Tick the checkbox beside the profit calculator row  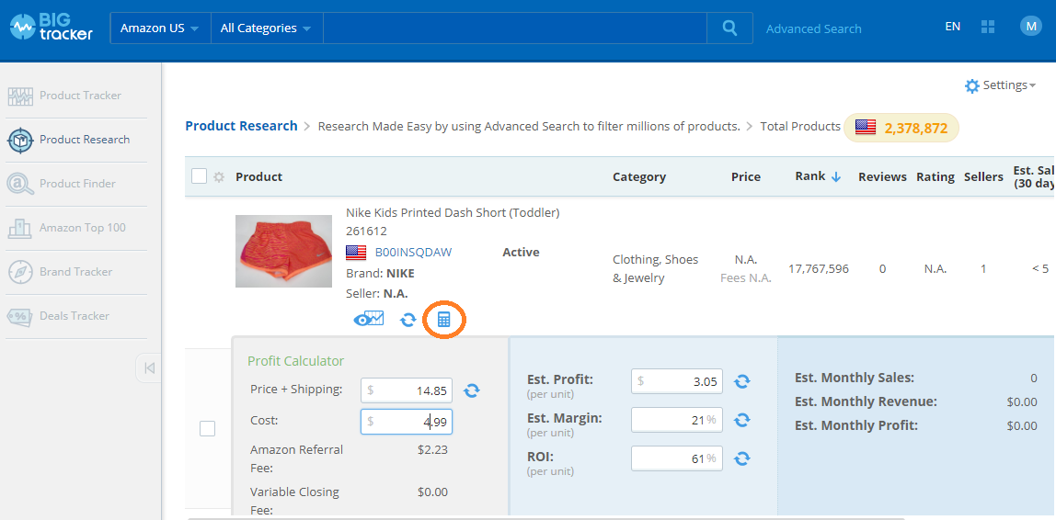(208, 428)
